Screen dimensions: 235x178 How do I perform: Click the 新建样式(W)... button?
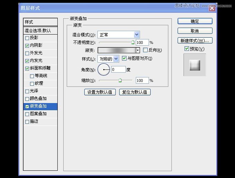click(x=195, y=40)
